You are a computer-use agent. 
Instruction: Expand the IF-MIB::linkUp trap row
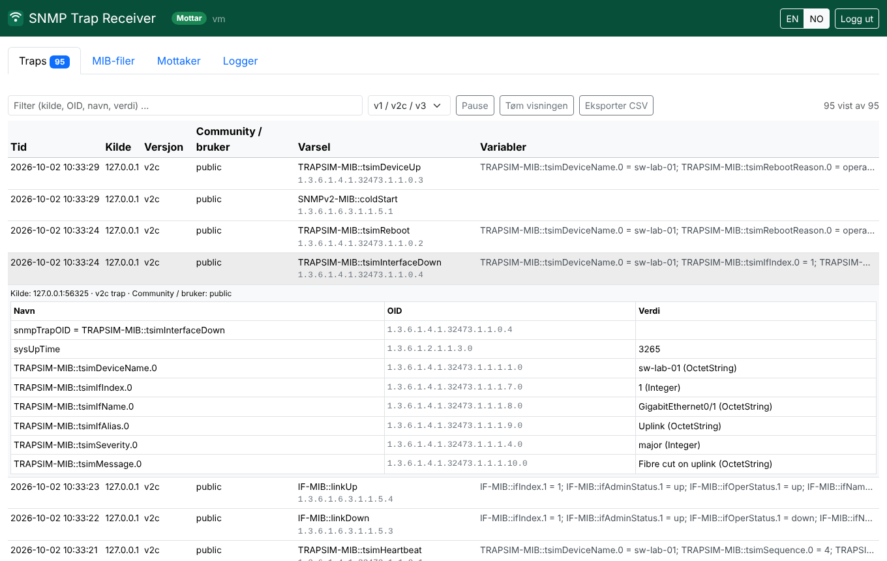pos(443,493)
